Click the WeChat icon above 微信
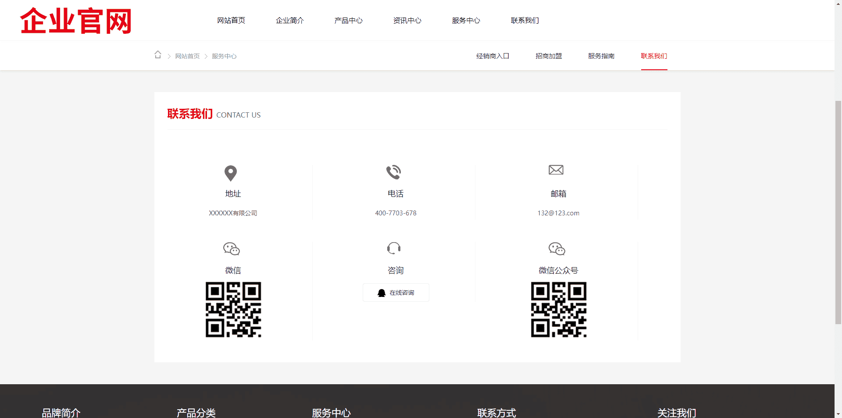842x418 pixels. point(232,249)
